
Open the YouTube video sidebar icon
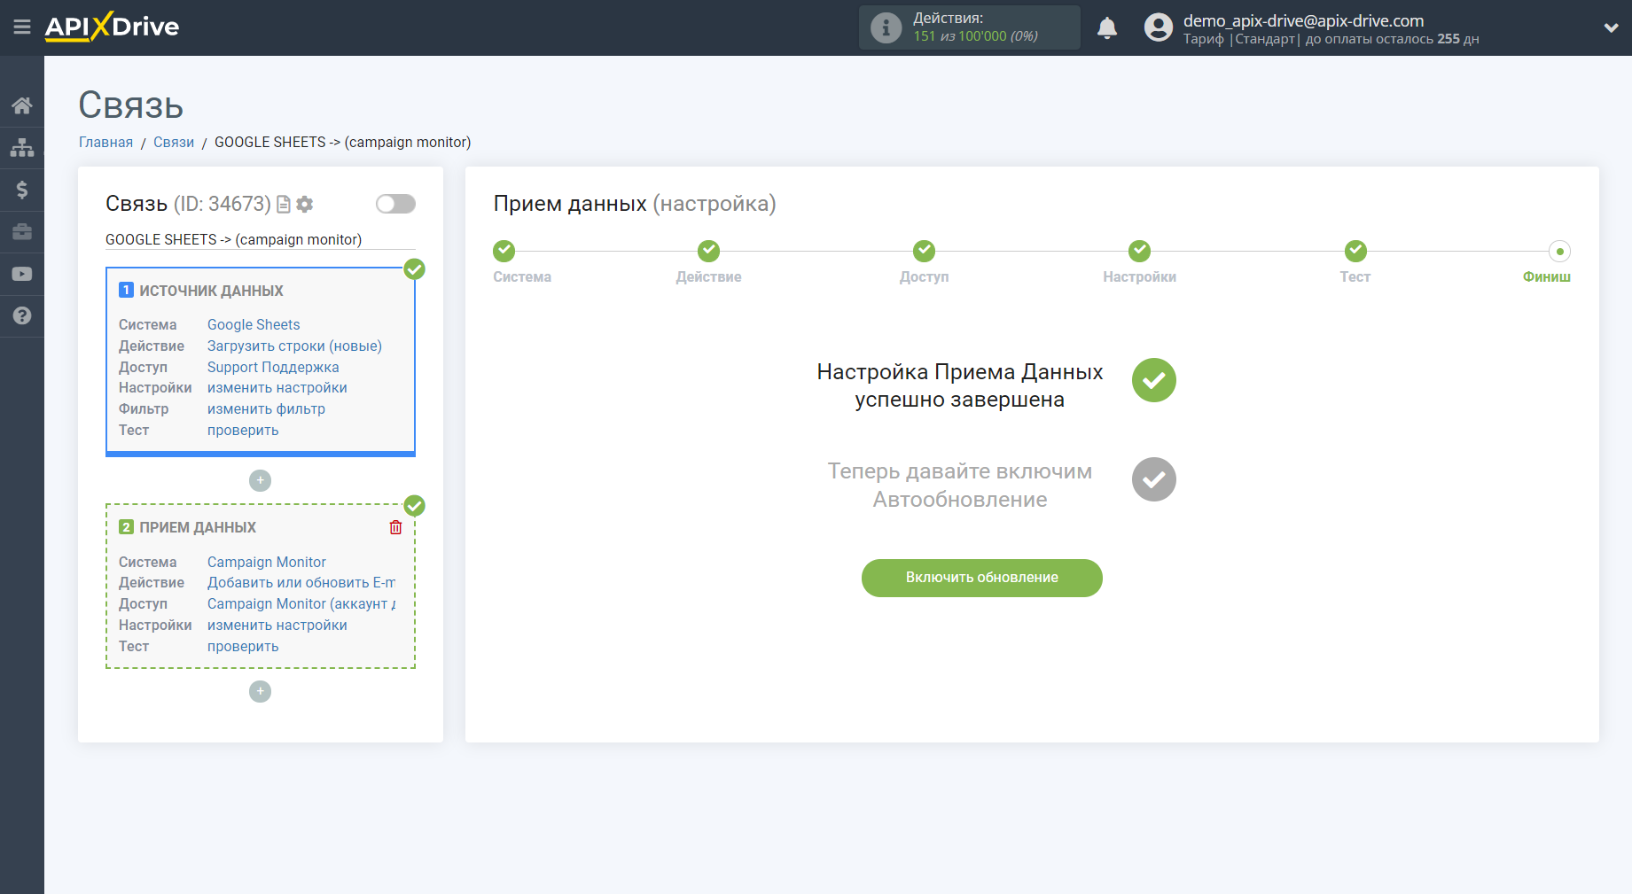click(22, 274)
